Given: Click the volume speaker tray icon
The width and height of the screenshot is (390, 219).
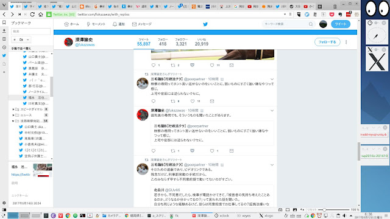Looking at the screenshot, I should pos(344,215).
